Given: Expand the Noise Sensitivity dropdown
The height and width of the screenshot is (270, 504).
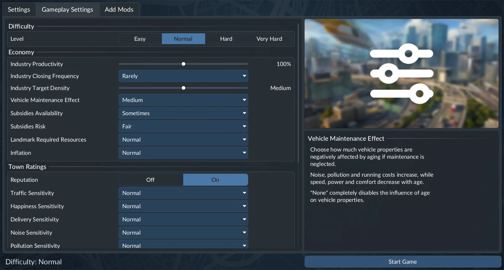Looking at the screenshot, I should (183, 233).
